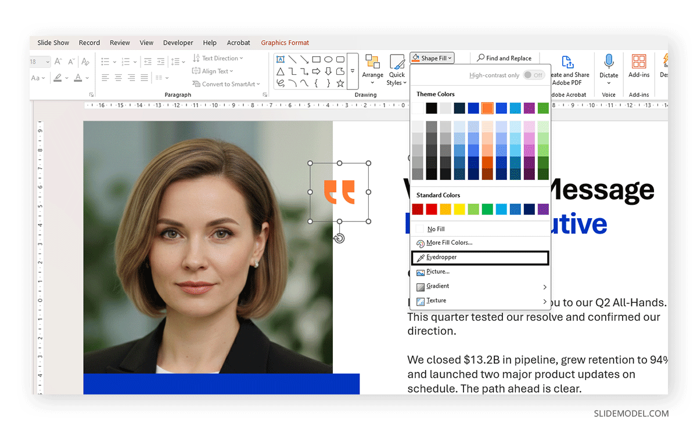697x431 pixels.
Task: Open the Texture fill submenu
Action: pos(480,301)
